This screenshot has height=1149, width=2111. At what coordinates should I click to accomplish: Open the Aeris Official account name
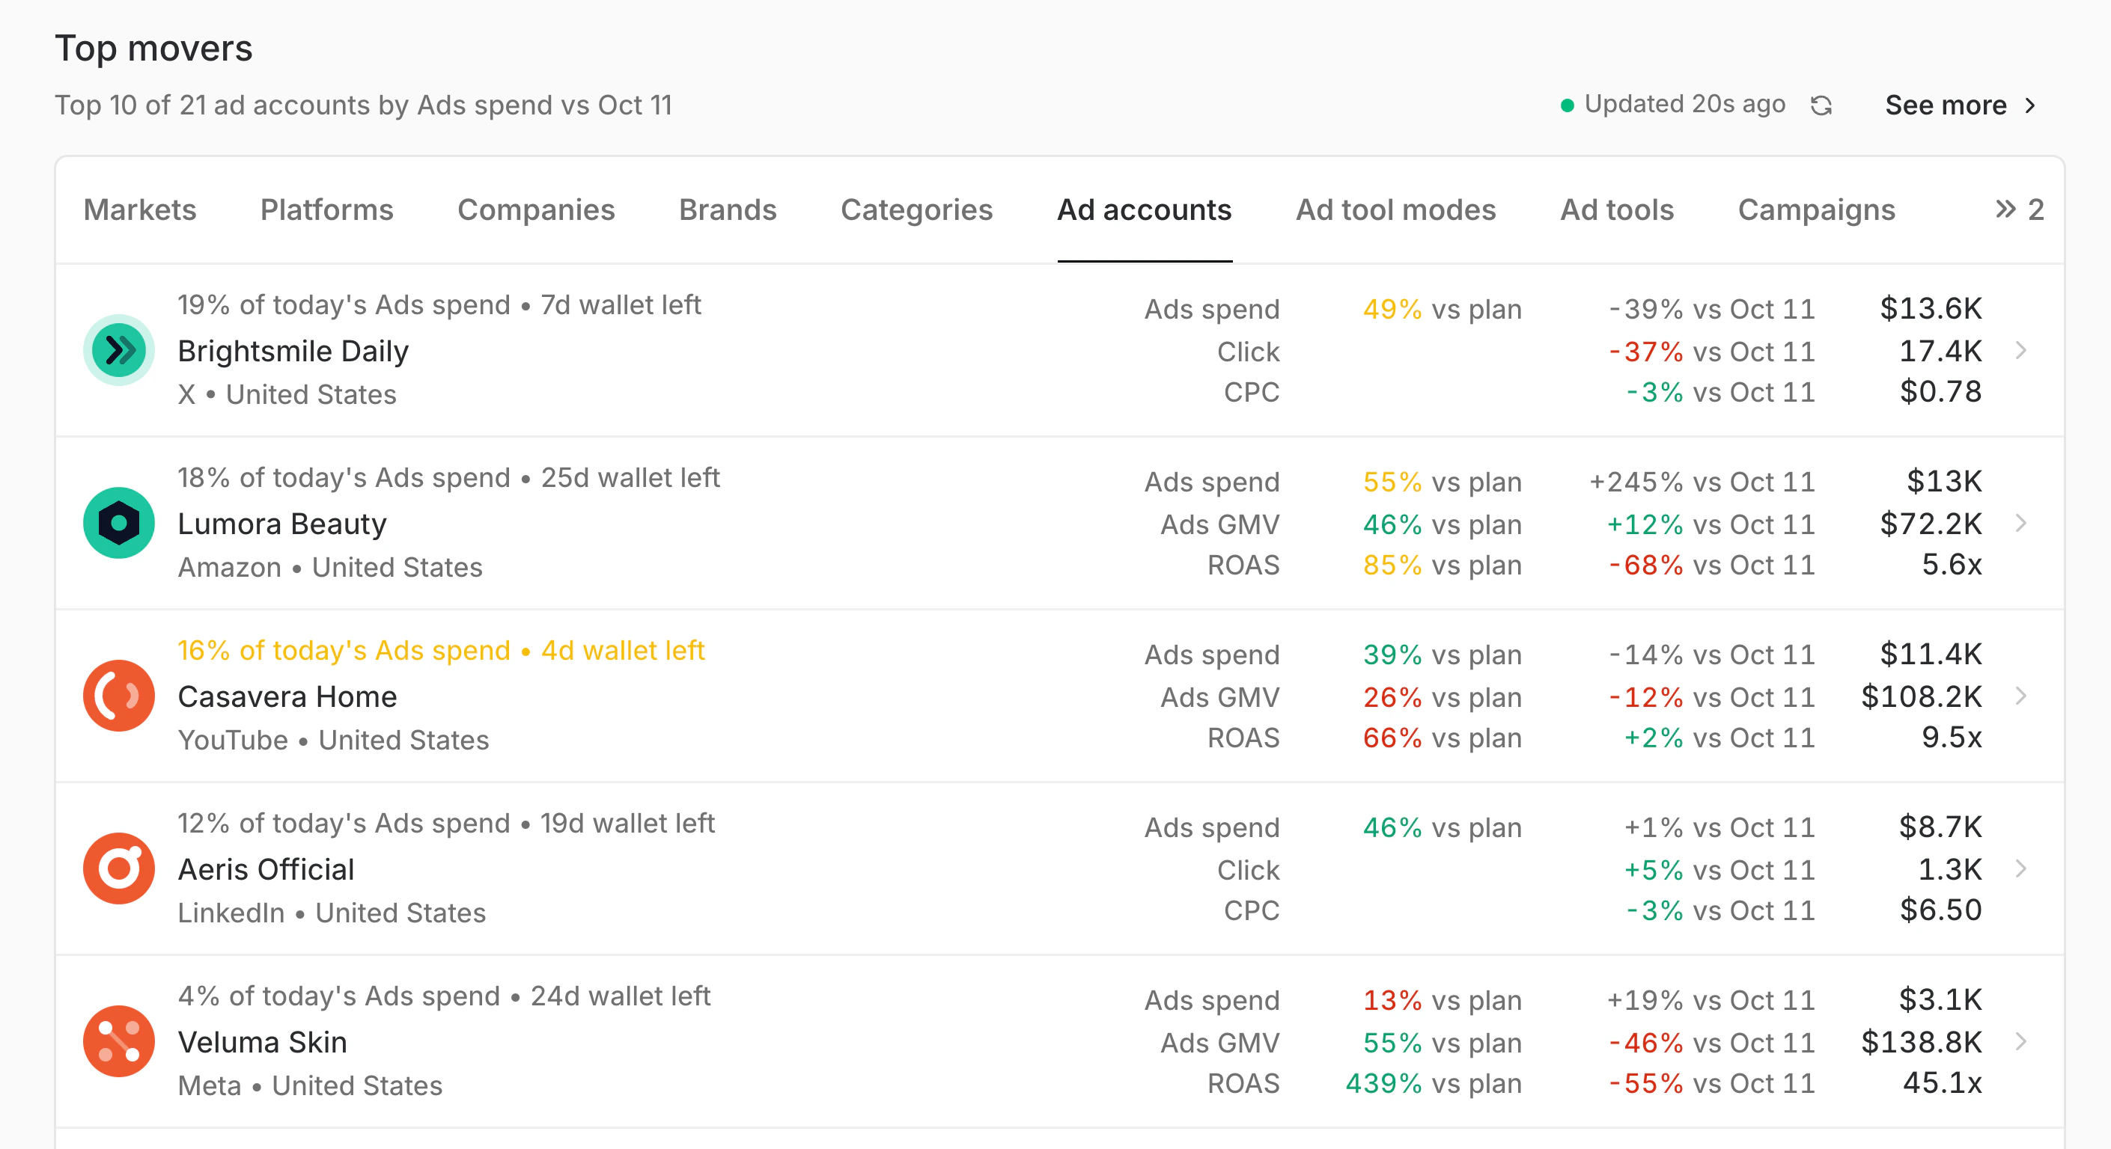pos(266,870)
